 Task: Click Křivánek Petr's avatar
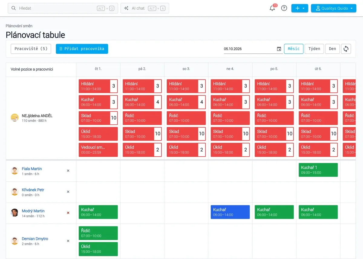tap(15, 192)
